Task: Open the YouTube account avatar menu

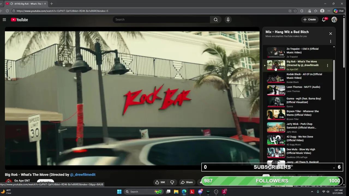Action: pos(334,20)
